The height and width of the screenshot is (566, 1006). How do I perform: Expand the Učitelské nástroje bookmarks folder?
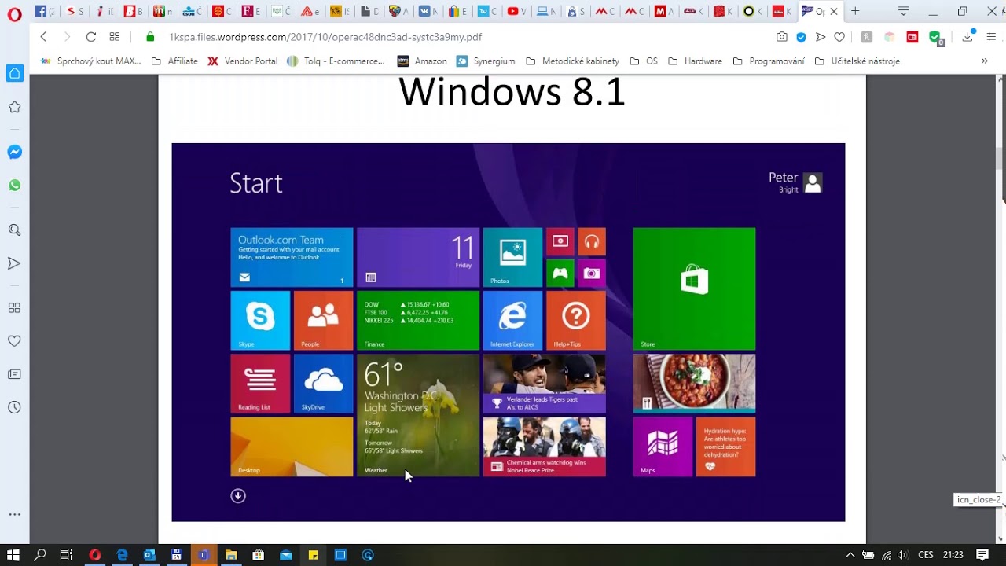click(857, 61)
